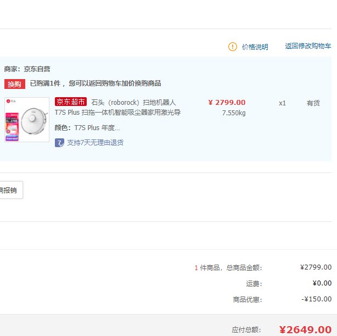Click the x1 quantity text
The image size is (337, 336).
(282, 103)
